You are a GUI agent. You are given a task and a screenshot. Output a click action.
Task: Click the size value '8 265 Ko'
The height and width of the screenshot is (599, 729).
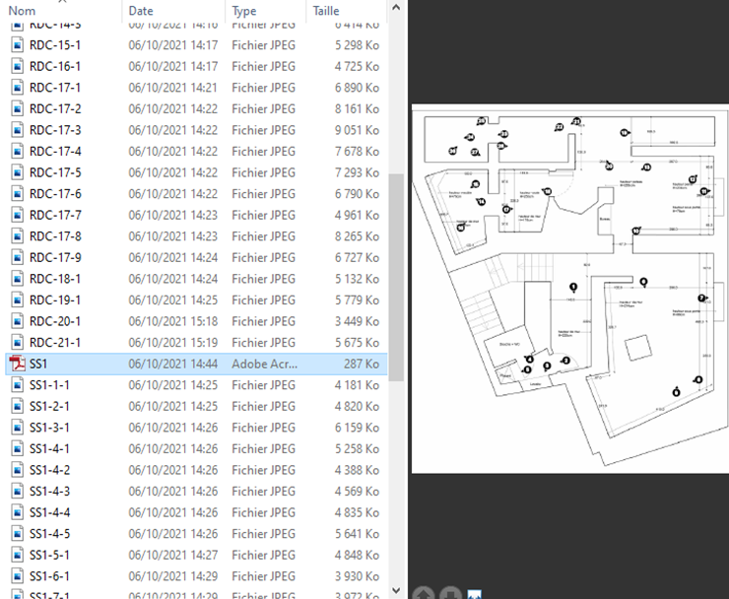pyautogui.click(x=357, y=236)
